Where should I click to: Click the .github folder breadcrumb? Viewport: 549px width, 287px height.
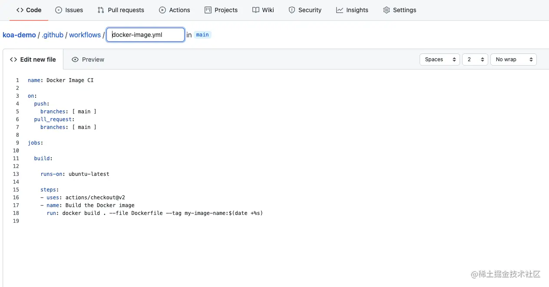coord(53,35)
